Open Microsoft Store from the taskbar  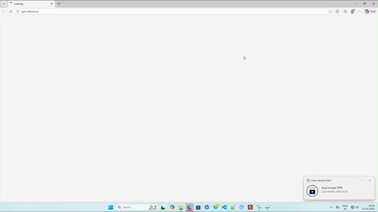point(198,207)
